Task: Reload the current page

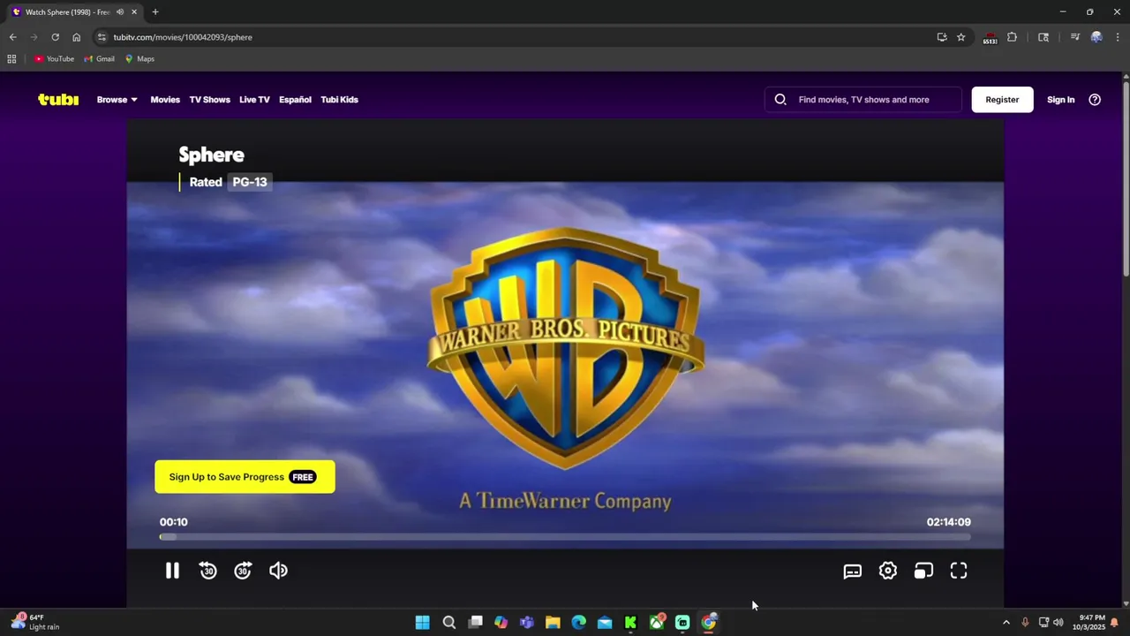Action: 55,37
